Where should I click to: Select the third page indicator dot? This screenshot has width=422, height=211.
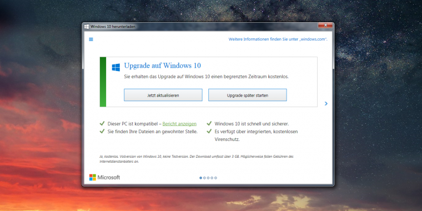(x=208, y=178)
